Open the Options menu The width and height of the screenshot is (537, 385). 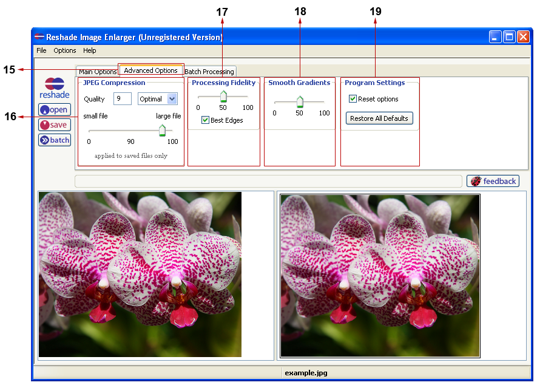tap(65, 50)
